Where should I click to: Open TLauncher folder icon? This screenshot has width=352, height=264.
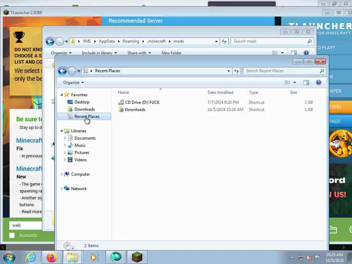333,230
